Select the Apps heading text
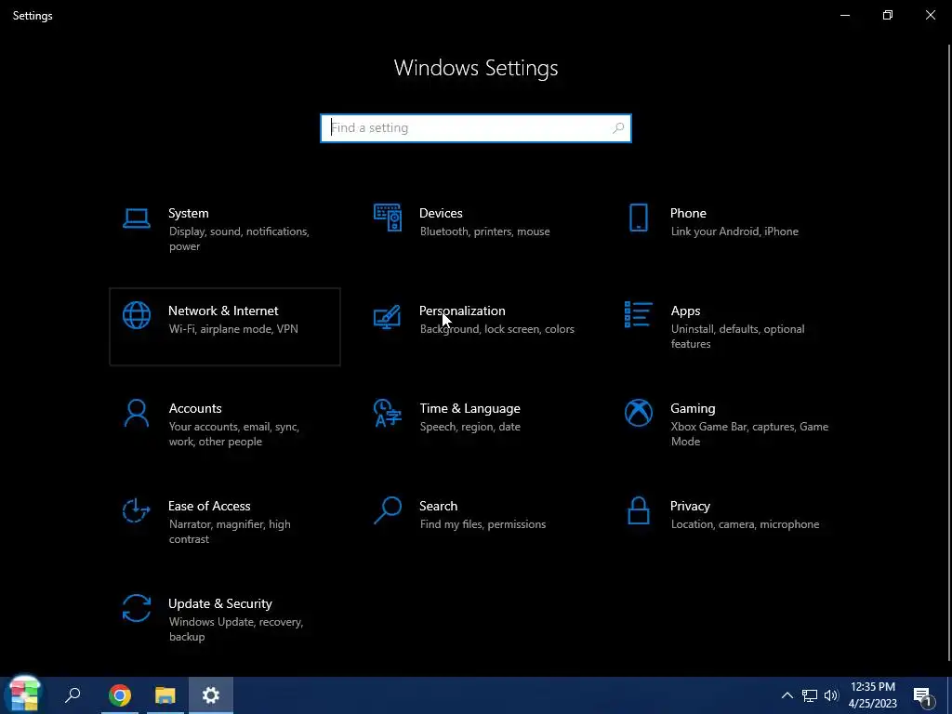 (x=685, y=311)
